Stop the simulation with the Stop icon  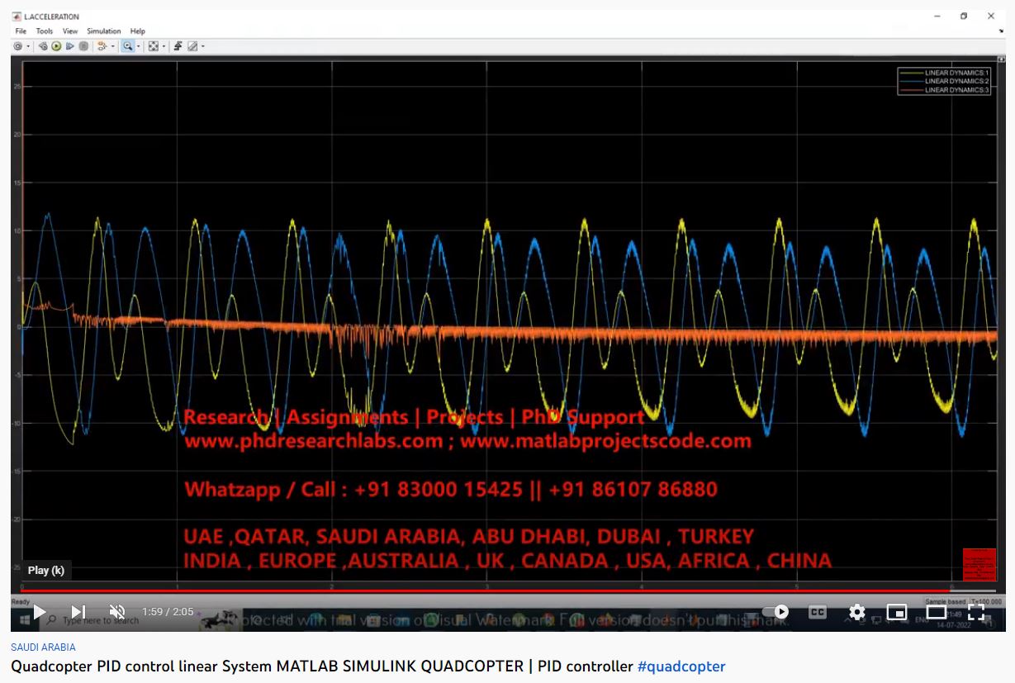83,46
